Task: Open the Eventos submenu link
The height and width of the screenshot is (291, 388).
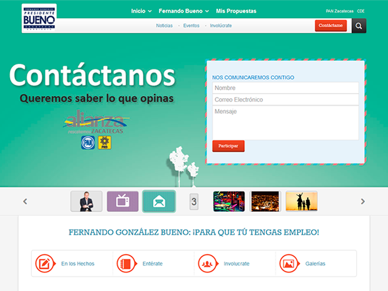Action: click(191, 26)
